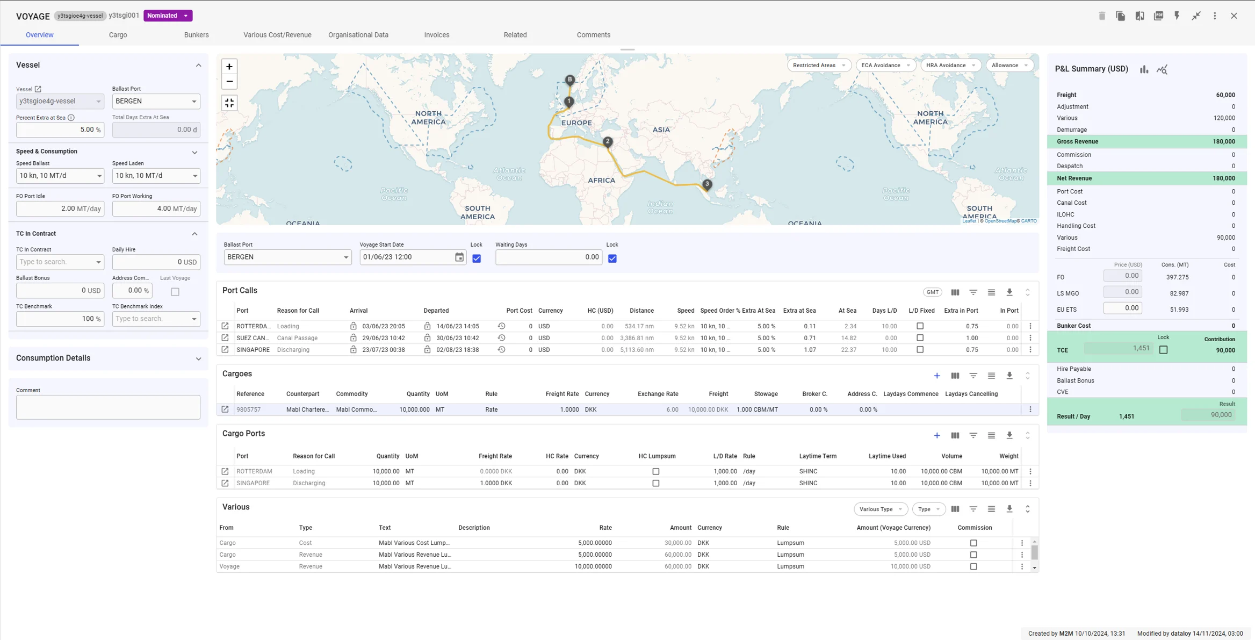Open the Restricted Areas dropdown
Image resolution: width=1255 pixels, height=640 pixels.
[x=819, y=66]
